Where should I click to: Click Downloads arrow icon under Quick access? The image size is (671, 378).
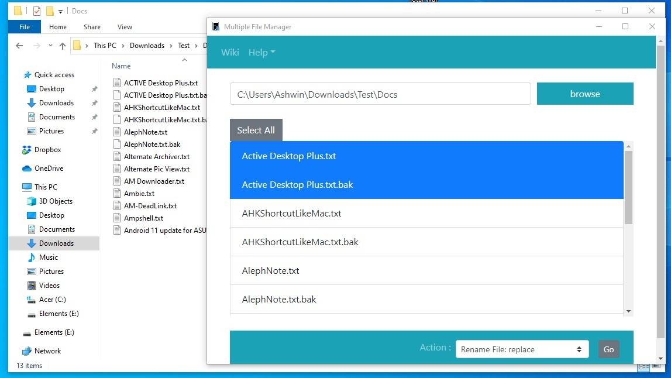[x=31, y=103]
